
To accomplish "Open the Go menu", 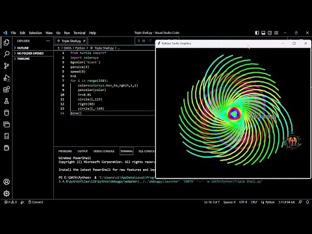I will pos(58,32).
